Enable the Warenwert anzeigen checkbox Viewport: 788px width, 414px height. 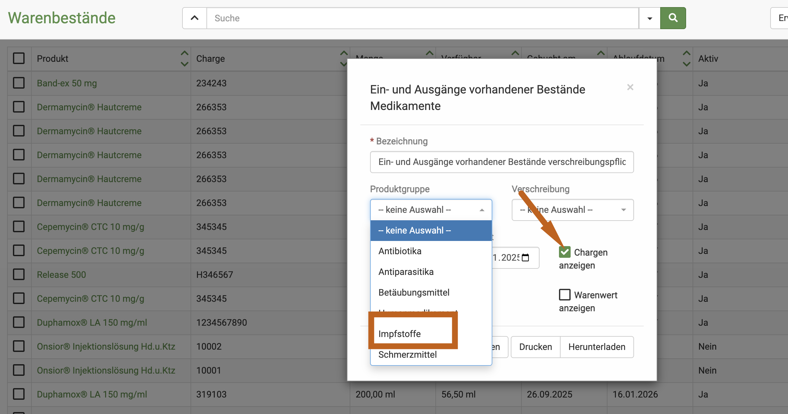[565, 295]
